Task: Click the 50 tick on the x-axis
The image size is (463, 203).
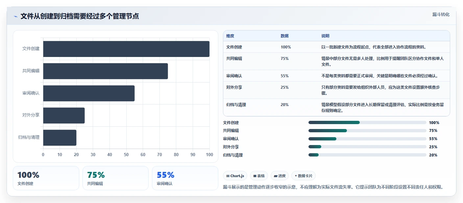Action: tap(126, 155)
